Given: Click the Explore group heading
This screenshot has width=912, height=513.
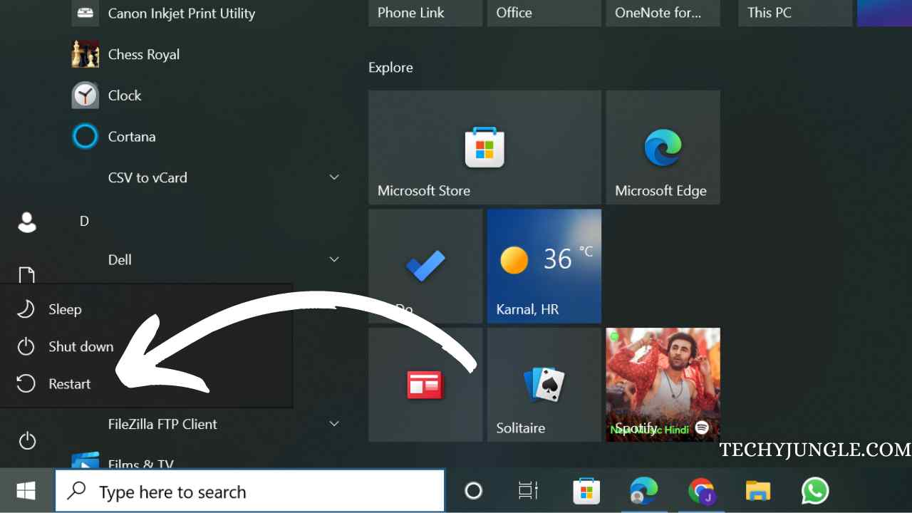Looking at the screenshot, I should (x=390, y=68).
